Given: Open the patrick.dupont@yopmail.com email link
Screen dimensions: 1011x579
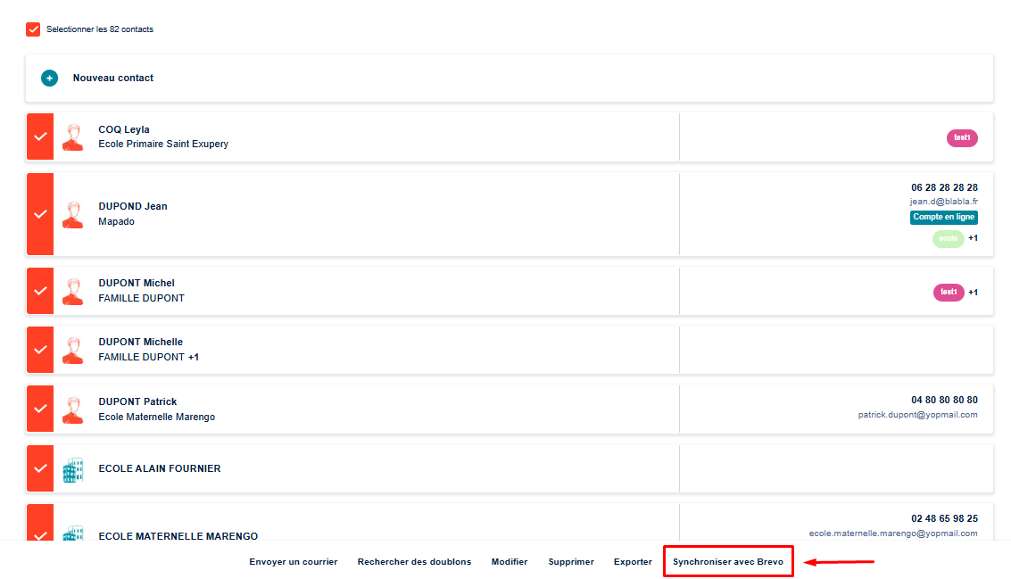Looking at the screenshot, I should [x=917, y=415].
